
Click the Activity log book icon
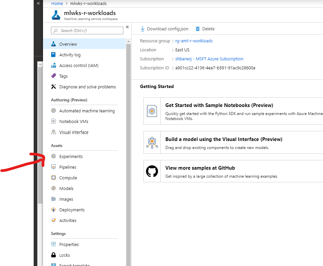[53, 55]
